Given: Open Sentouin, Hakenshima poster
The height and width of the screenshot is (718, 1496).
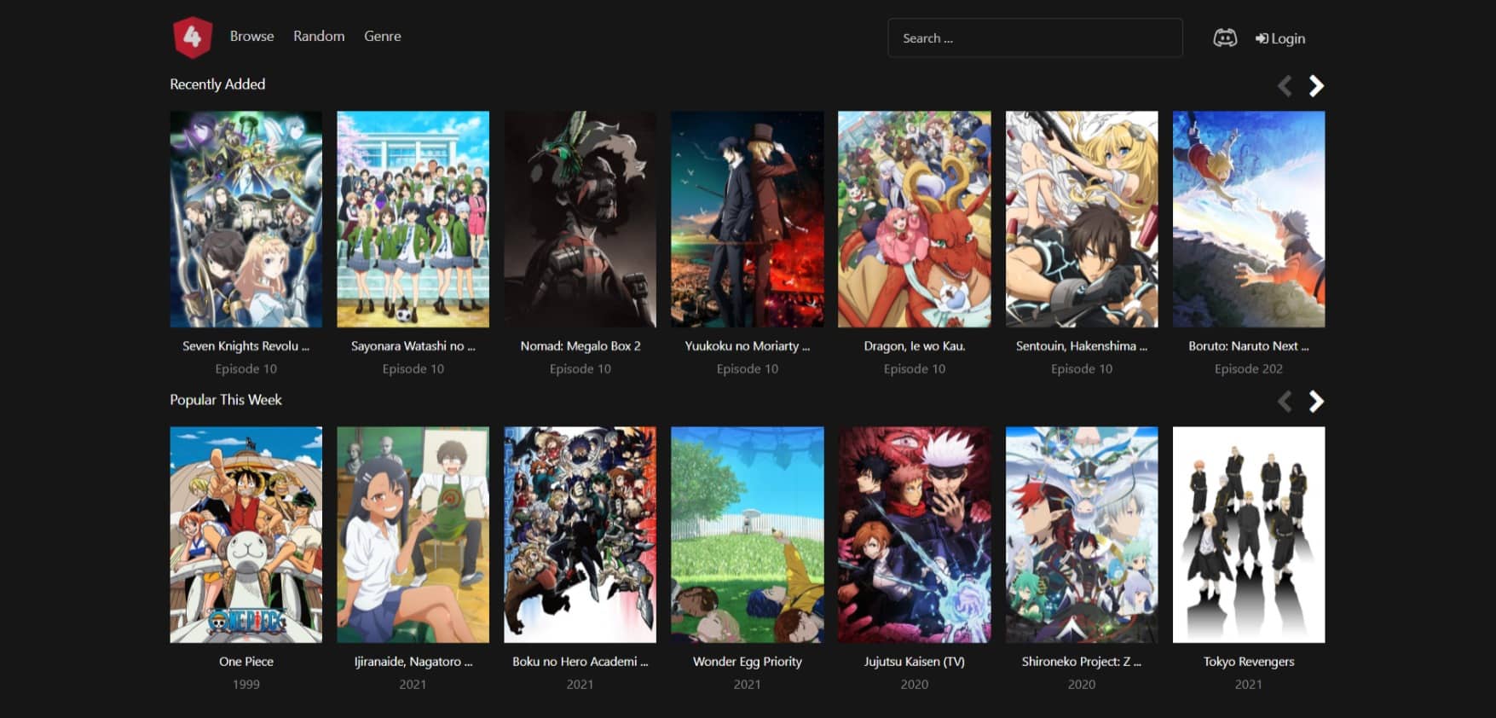Looking at the screenshot, I should [x=1082, y=219].
